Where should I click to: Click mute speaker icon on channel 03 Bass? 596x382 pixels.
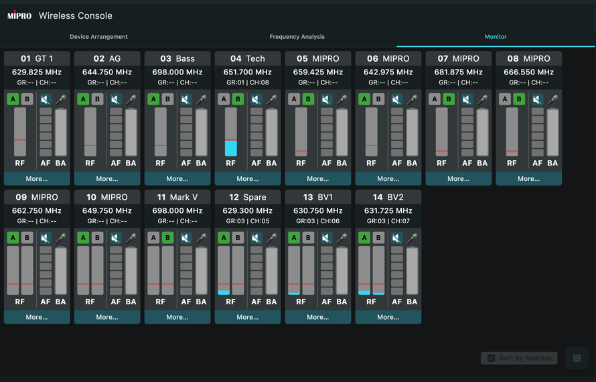(186, 99)
